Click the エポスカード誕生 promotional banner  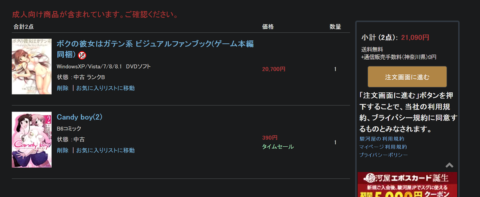click(407, 185)
